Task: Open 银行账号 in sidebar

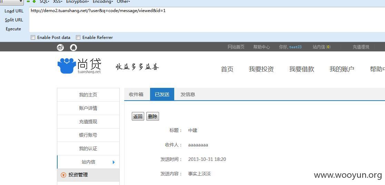Action: 88,135
